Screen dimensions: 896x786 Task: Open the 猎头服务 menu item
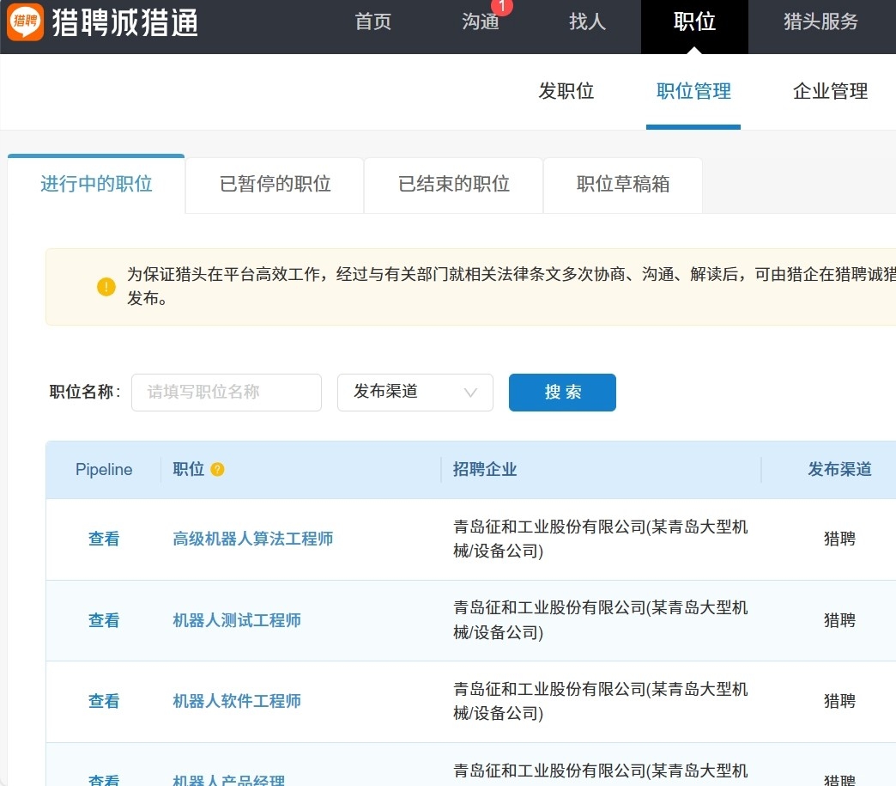click(x=820, y=22)
